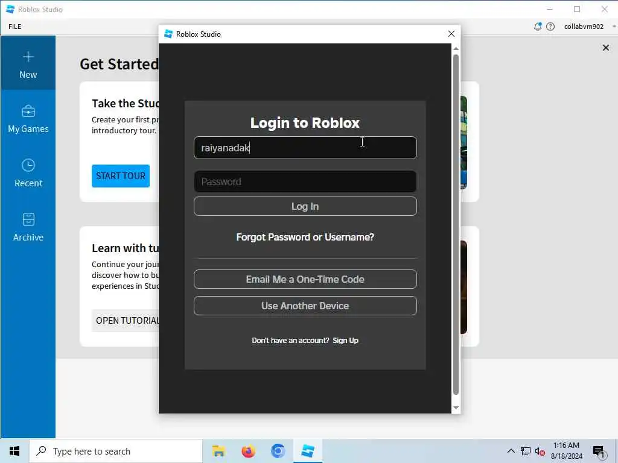618x463 pixels.
Task: Click the muted volume tray icon
Action: pos(540,452)
